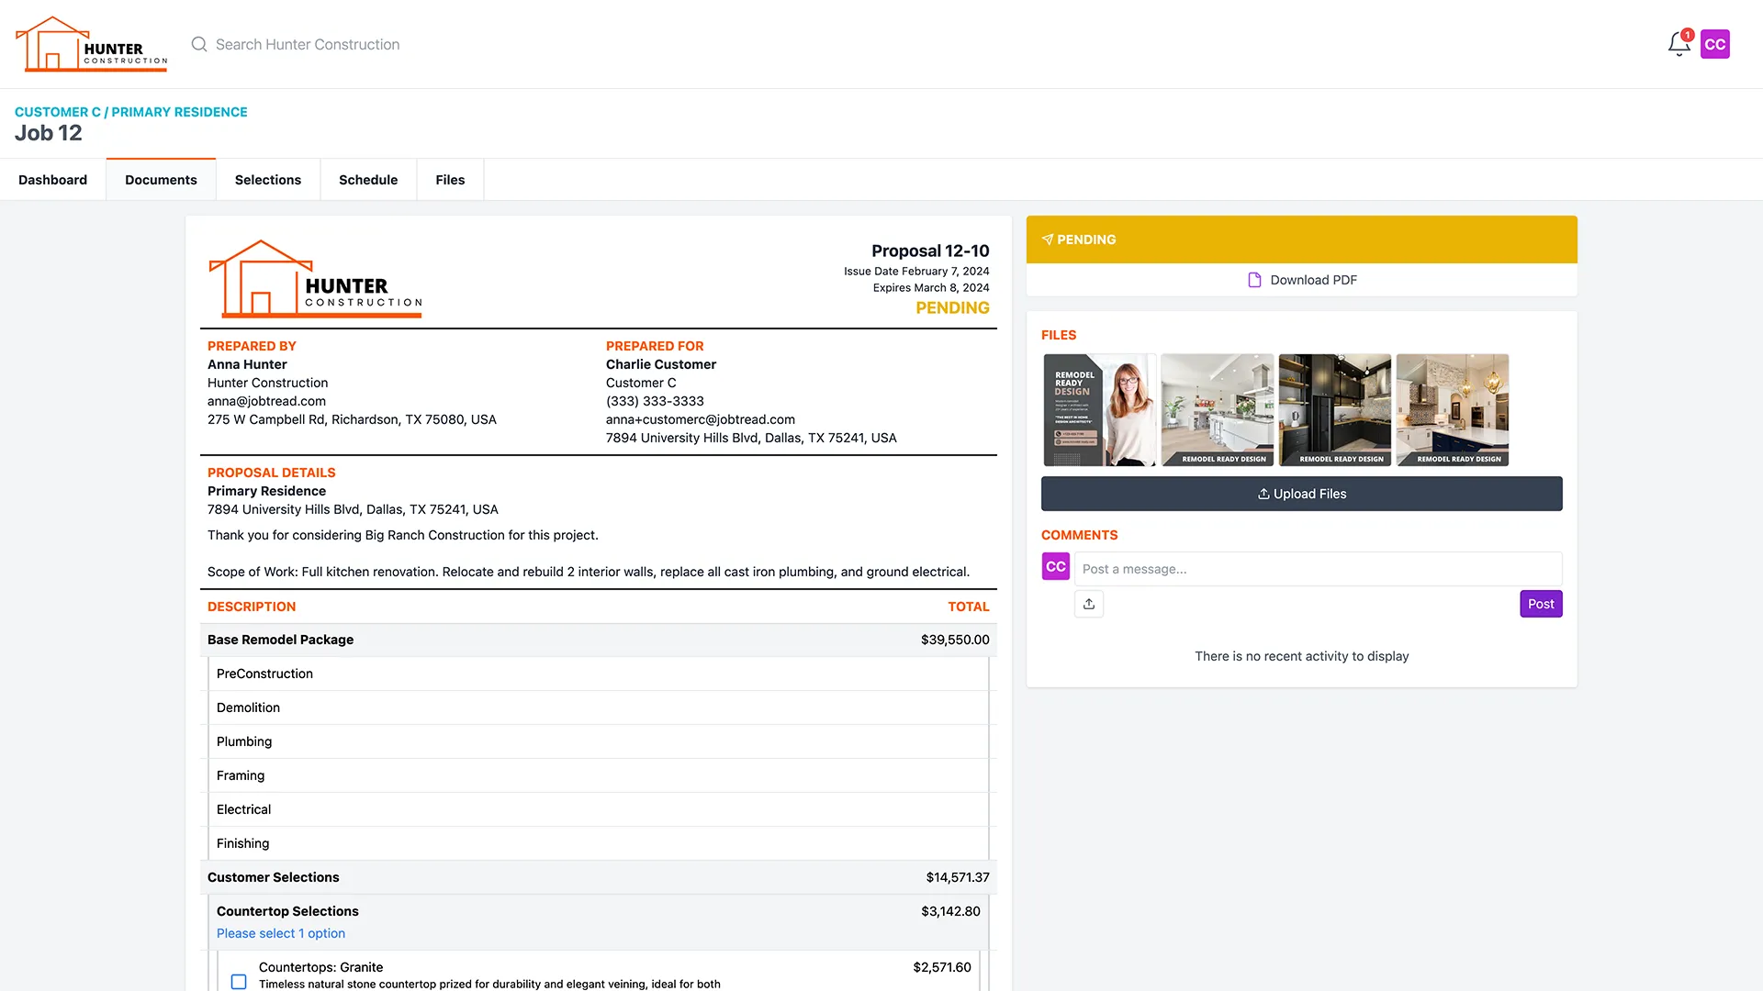Click the Post button to submit comment

pyautogui.click(x=1540, y=604)
